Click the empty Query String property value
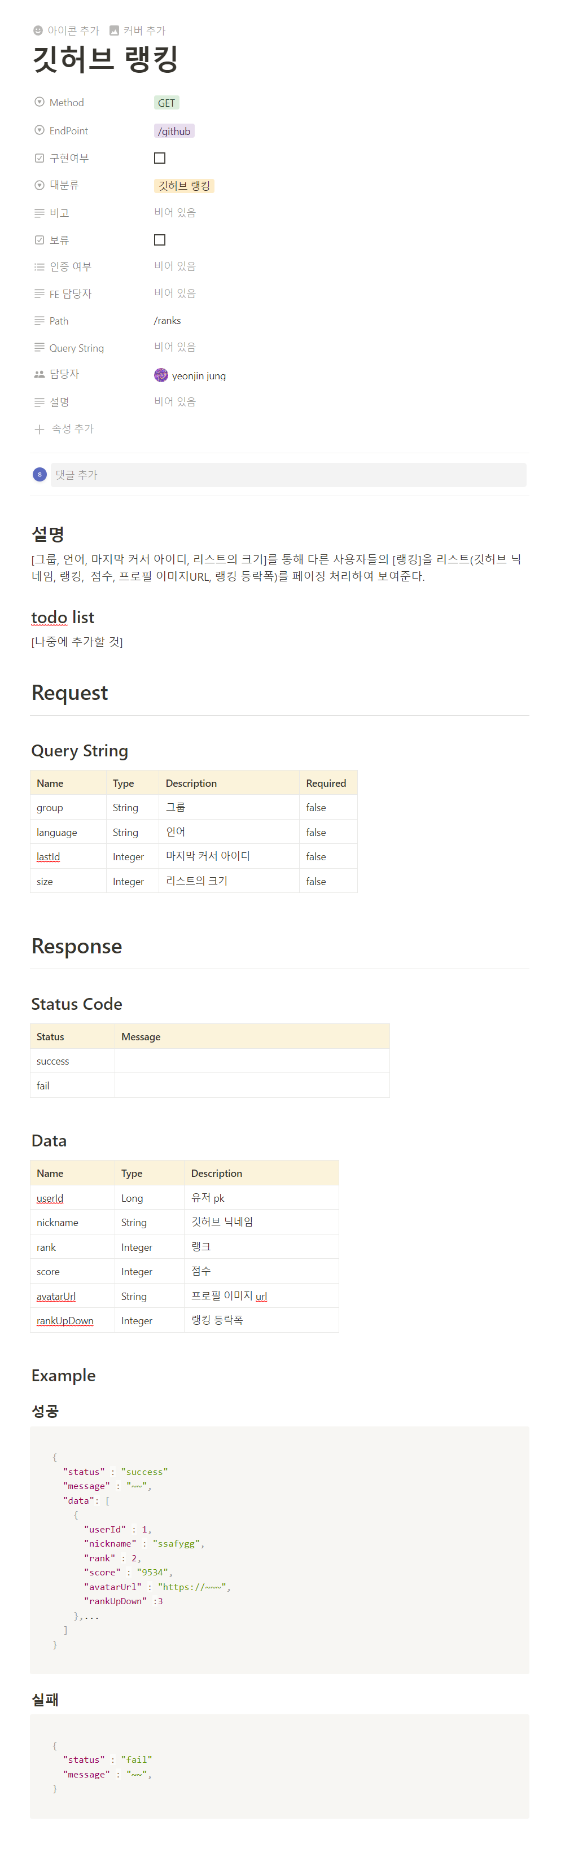The height and width of the screenshot is (1852, 574). click(x=175, y=347)
